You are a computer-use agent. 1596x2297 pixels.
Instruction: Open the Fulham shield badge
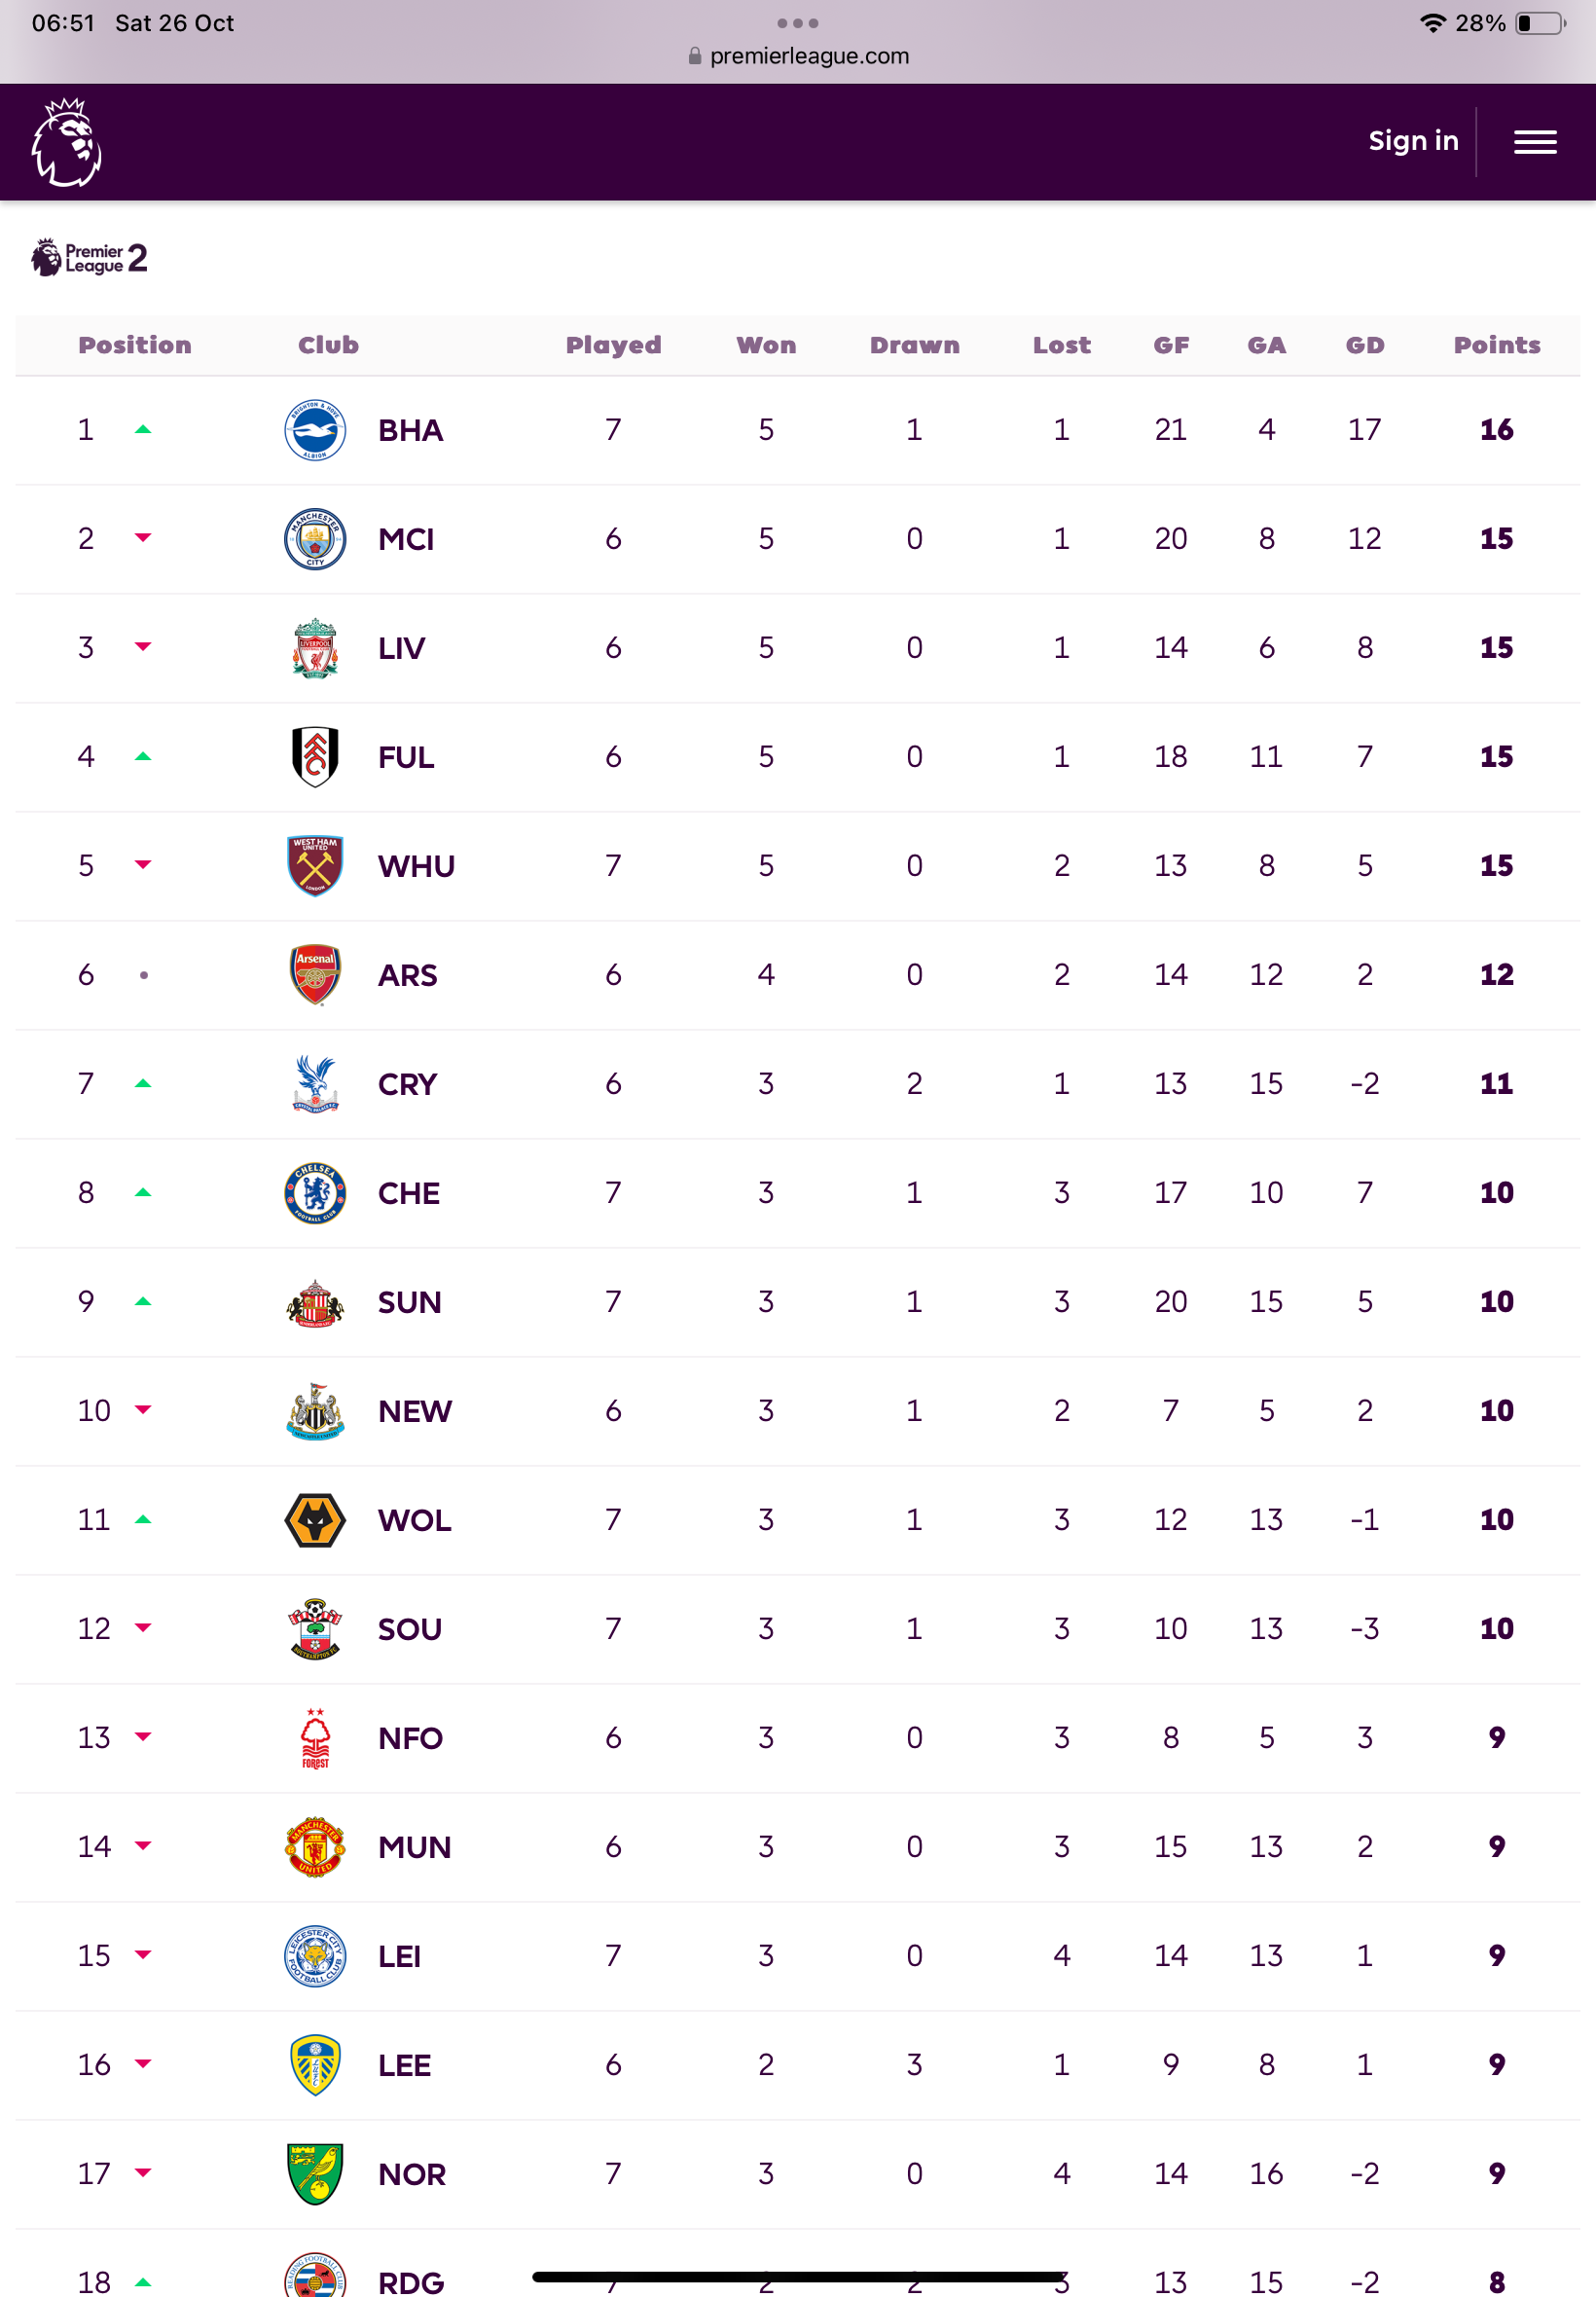tap(315, 757)
